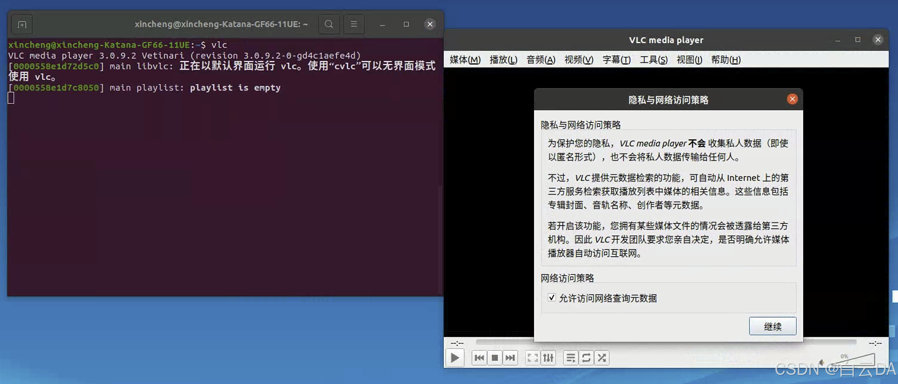
Task: Toggle VLC shuffle (random) icon
Action: tap(602, 358)
